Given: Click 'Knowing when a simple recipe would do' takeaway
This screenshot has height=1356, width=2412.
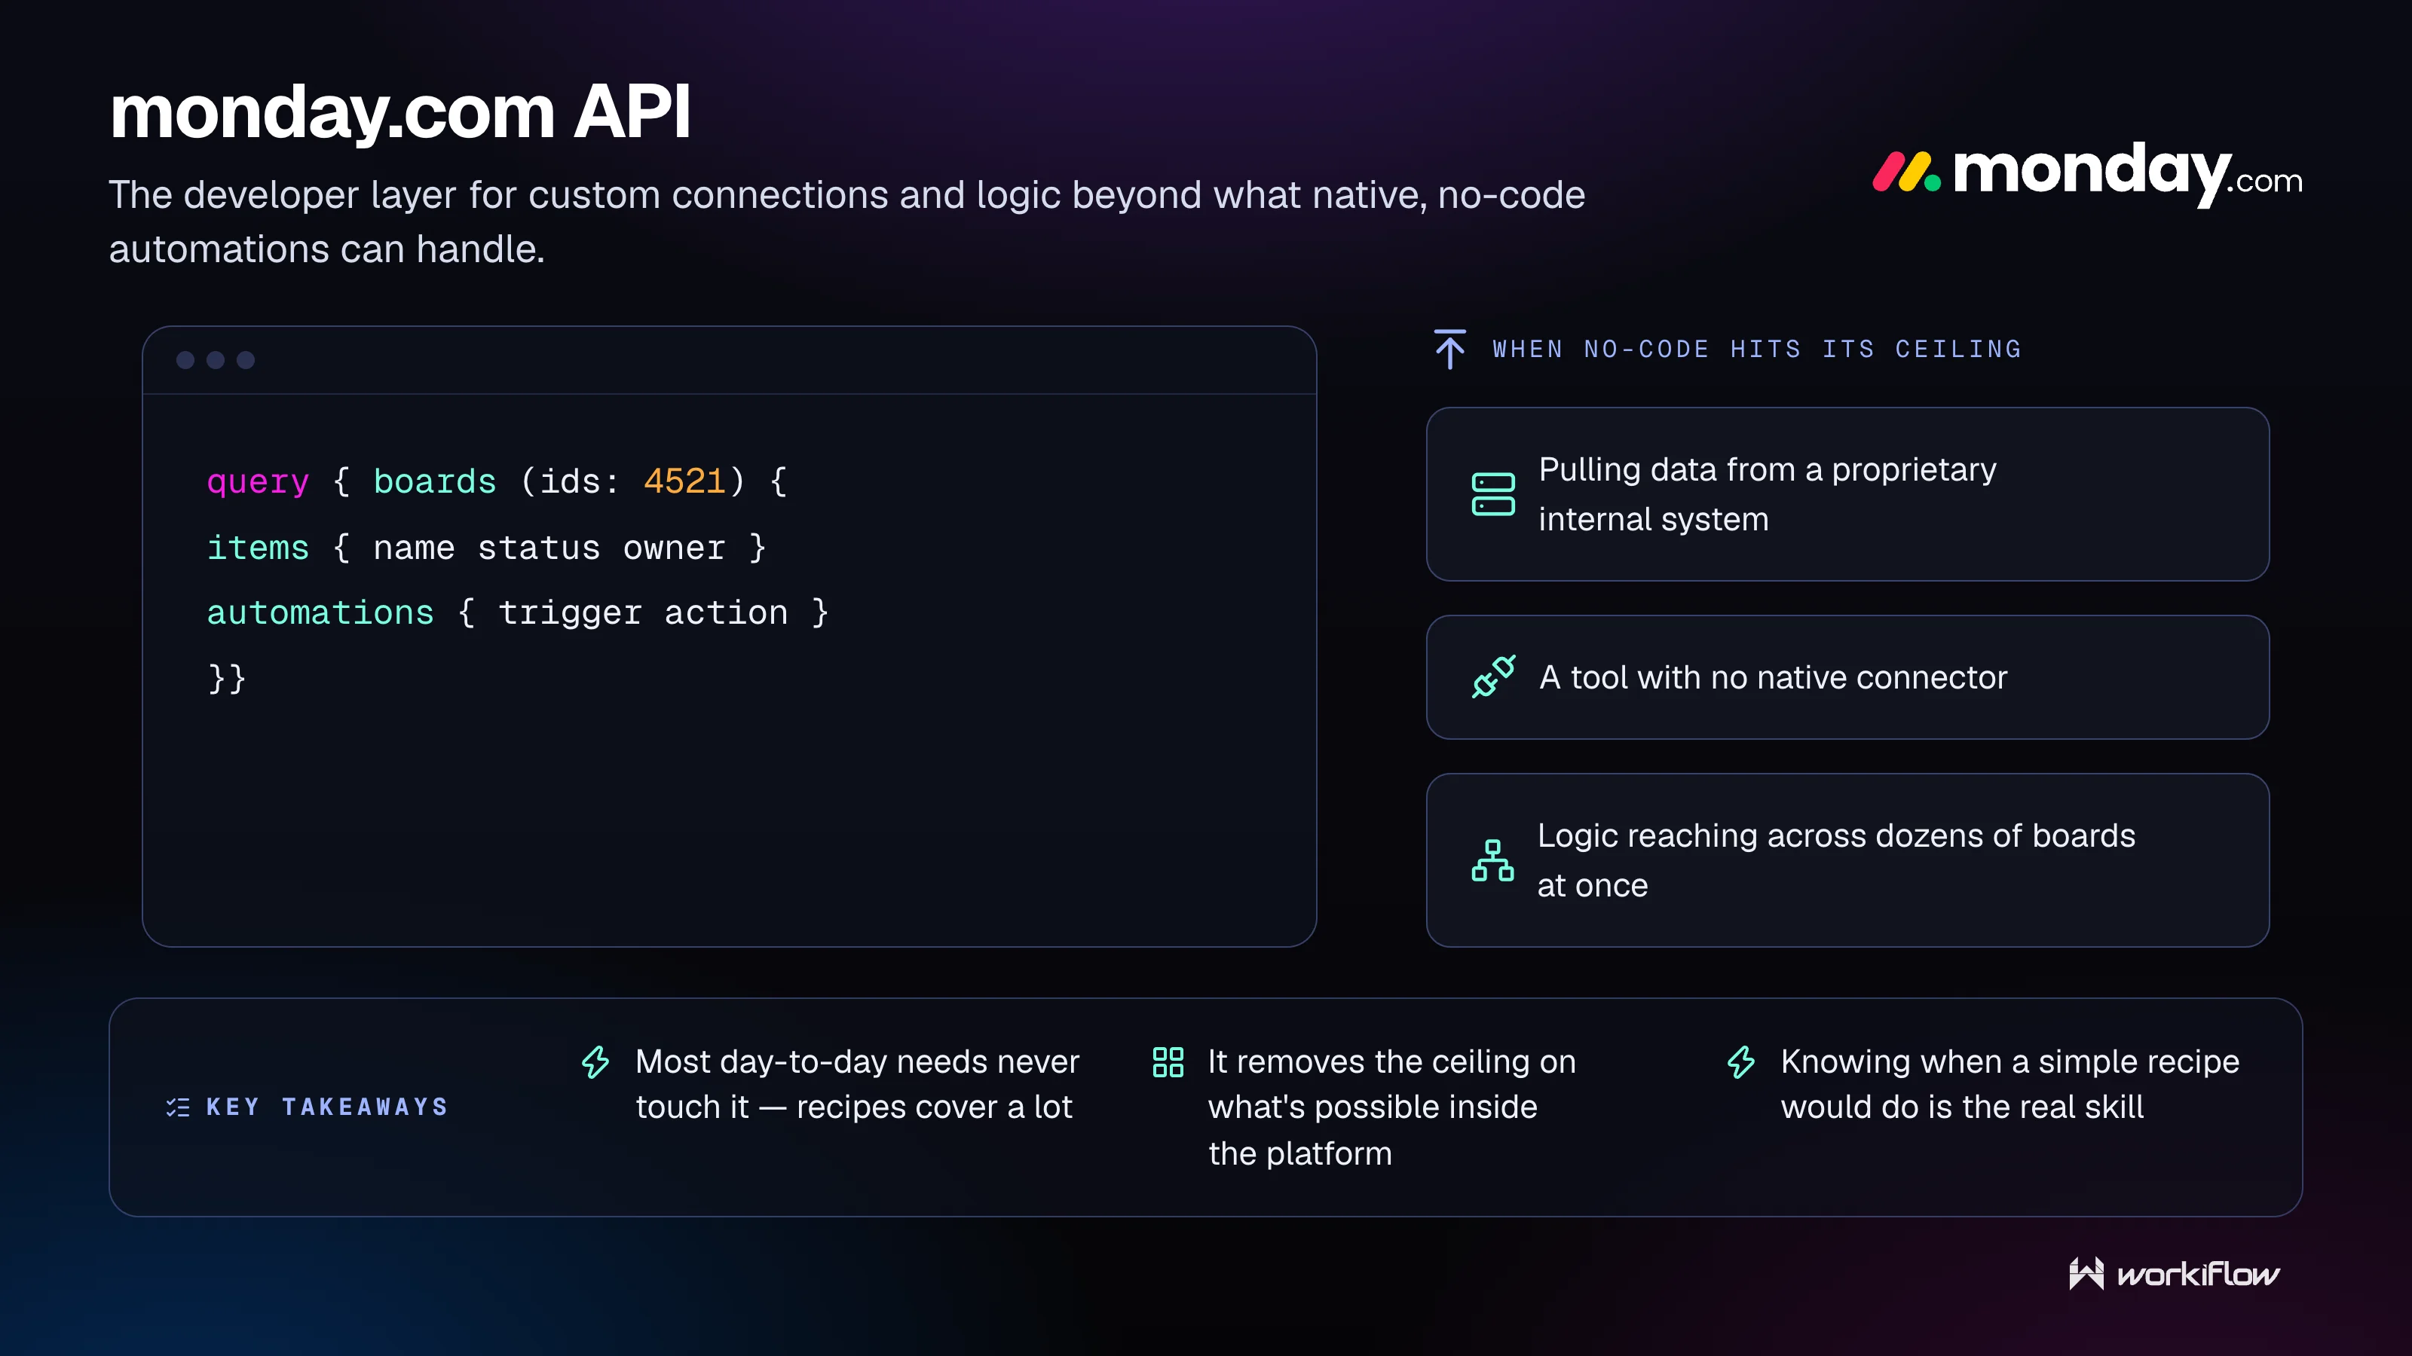Looking at the screenshot, I should (x=2009, y=1085).
